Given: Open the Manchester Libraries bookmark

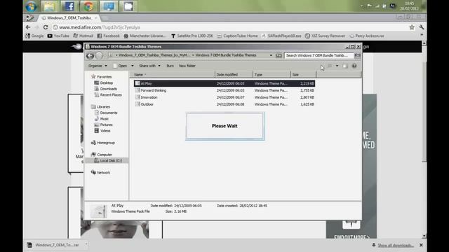Looking at the screenshot, I should (145, 36).
